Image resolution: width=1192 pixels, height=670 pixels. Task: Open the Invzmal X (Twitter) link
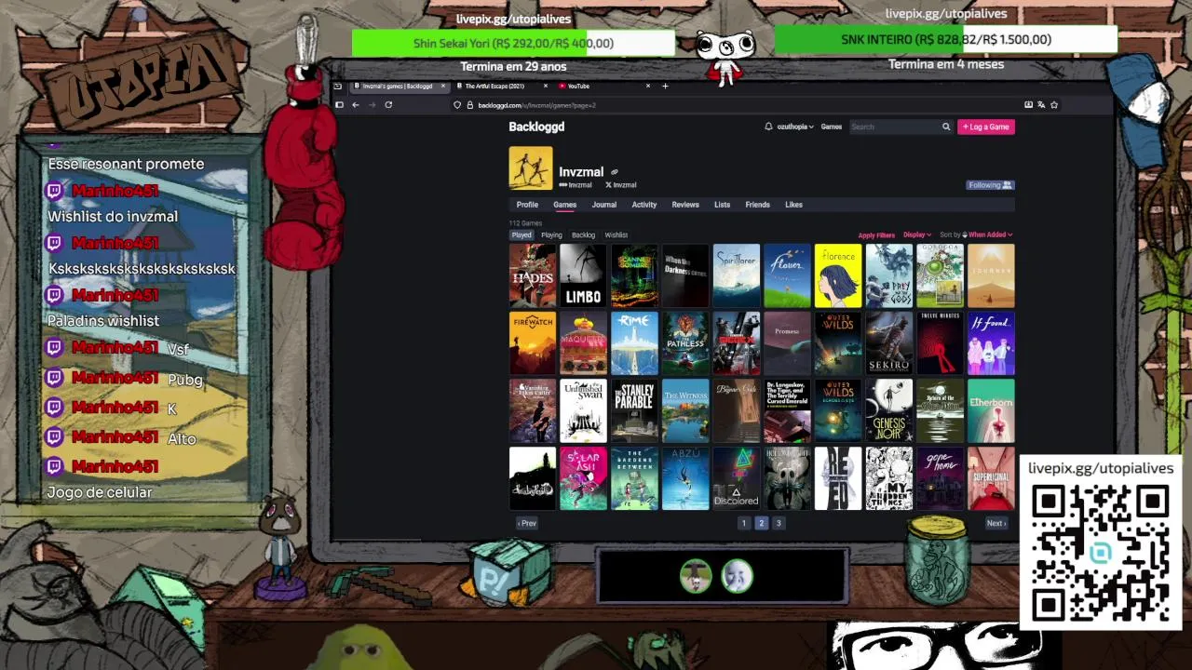coord(621,185)
